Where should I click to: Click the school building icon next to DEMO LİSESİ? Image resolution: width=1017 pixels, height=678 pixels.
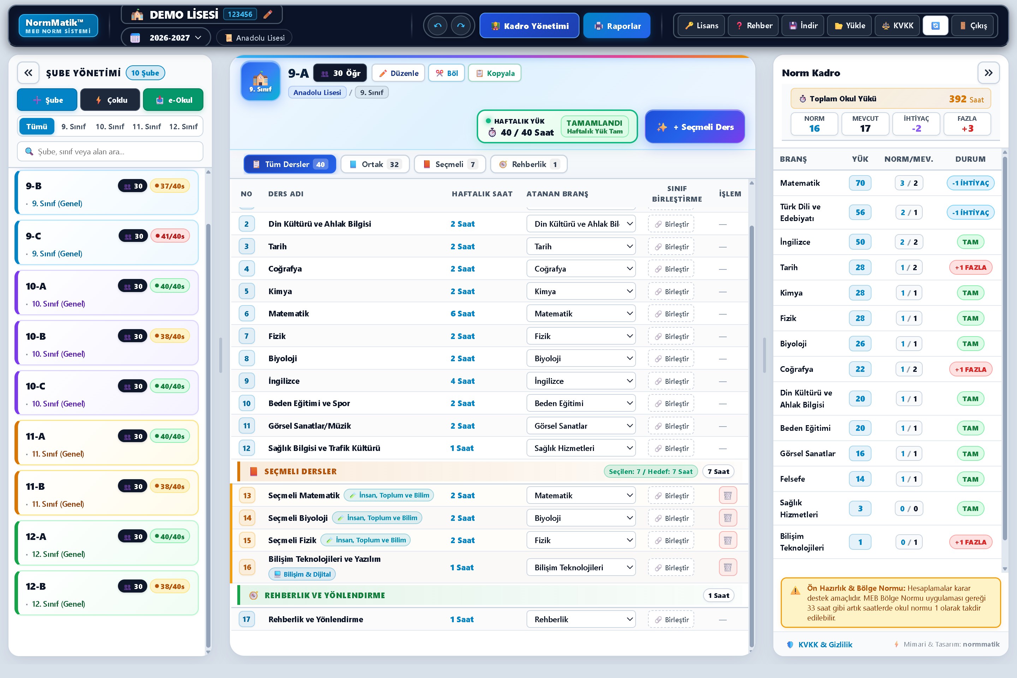click(x=137, y=15)
